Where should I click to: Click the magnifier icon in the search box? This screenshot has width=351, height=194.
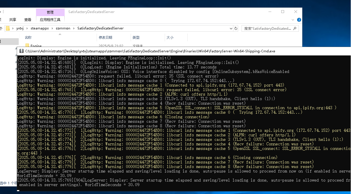[295, 28]
